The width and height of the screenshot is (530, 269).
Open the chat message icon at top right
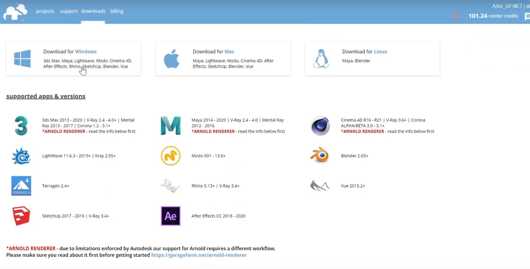tap(528, 17)
